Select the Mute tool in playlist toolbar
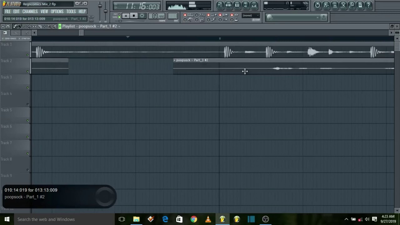 coord(29,26)
